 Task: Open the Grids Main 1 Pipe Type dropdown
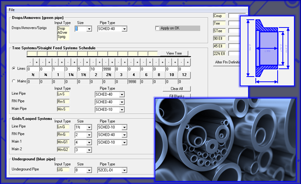pyautogui.click(x=124, y=142)
